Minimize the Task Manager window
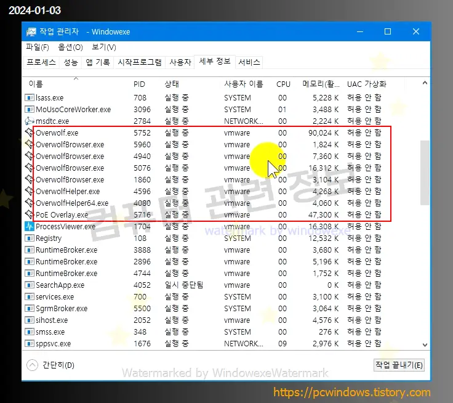The image size is (453, 403). (x=360, y=31)
